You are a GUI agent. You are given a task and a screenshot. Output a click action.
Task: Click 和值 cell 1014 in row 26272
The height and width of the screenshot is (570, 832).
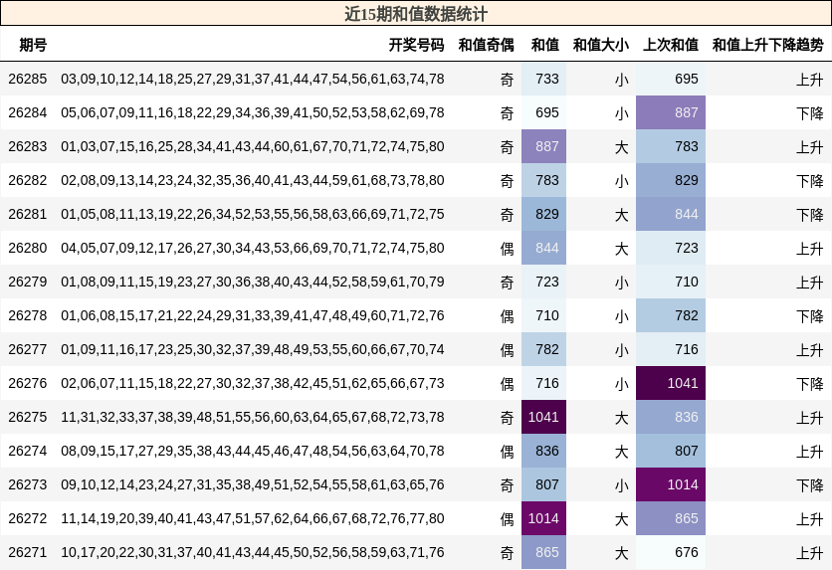click(543, 518)
